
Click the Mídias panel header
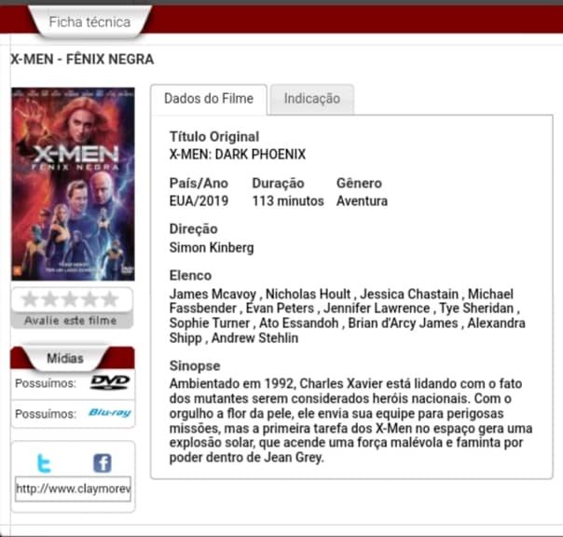click(65, 358)
